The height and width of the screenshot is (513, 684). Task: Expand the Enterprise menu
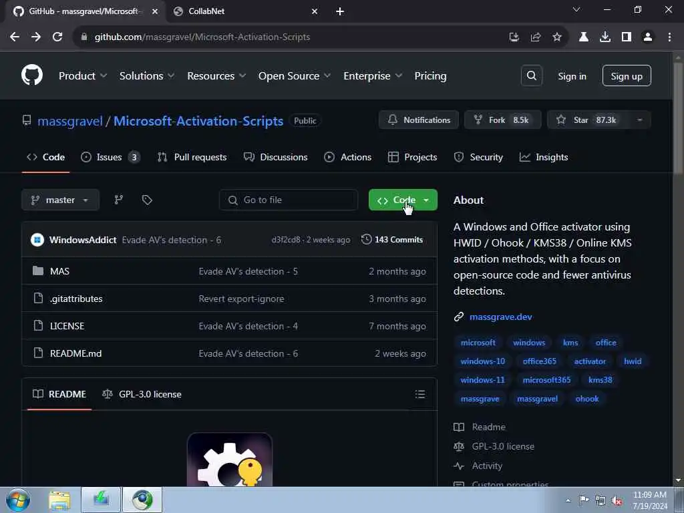coord(373,76)
